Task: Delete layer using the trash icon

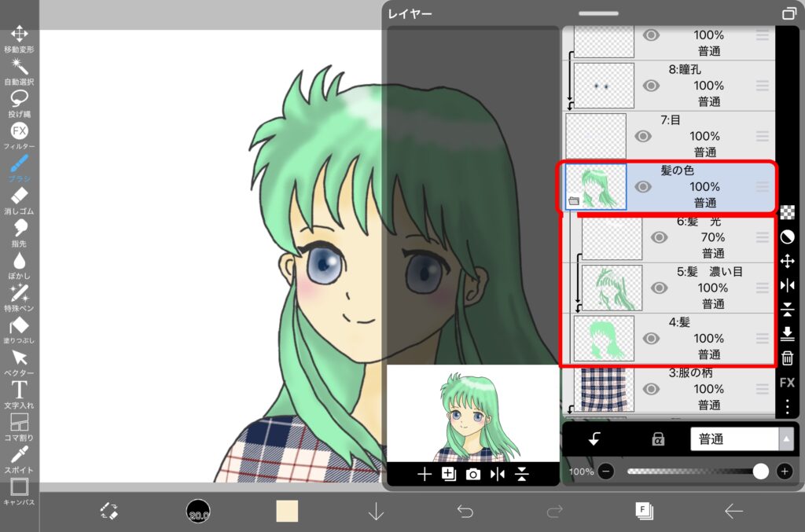Action: (787, 358)
